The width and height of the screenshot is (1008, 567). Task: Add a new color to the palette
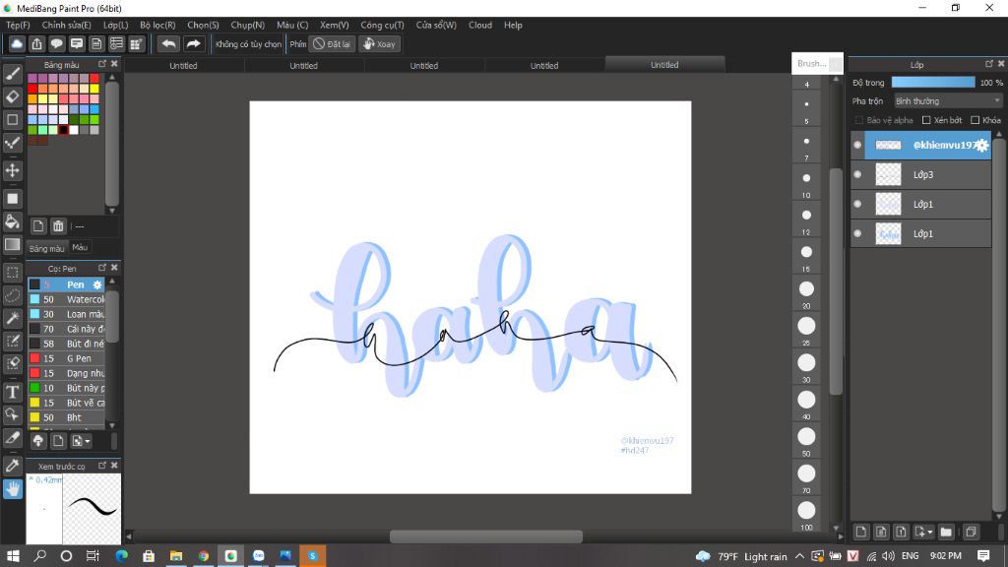(38, 226)
